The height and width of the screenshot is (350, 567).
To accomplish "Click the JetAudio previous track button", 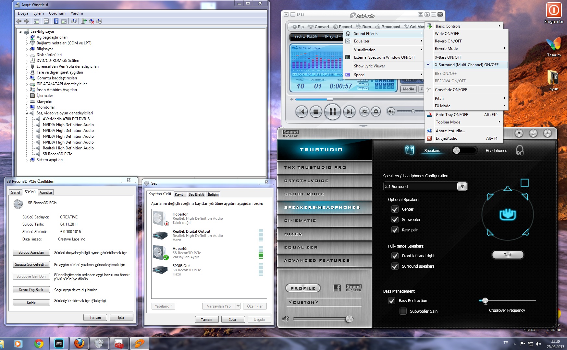I will (302, 112).
